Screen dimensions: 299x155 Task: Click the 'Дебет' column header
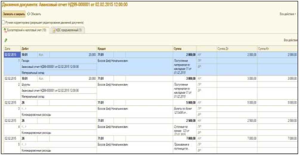(x=58, y=49)
